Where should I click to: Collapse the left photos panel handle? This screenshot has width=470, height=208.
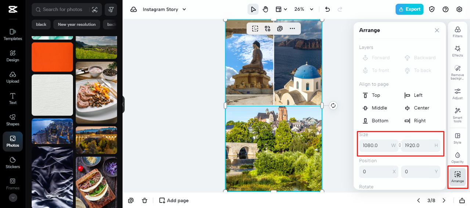click(123, 105)
